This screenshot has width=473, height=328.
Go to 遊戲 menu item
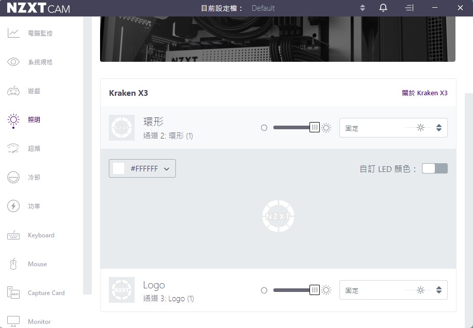(34, 91)
